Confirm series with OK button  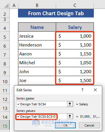(65, 125)
